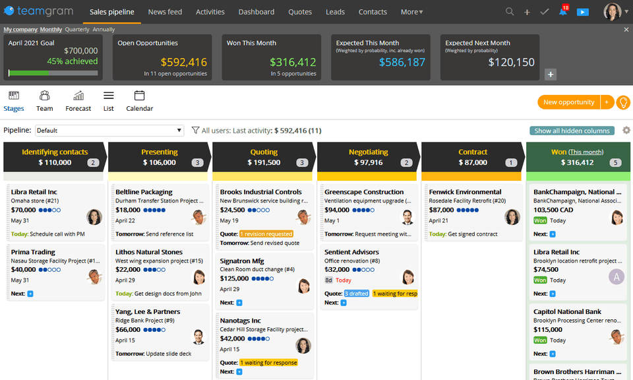Image resolution: width=633 pixels, height=380 pixels.
Task: Switch to the List view
Action: [109, 102]
